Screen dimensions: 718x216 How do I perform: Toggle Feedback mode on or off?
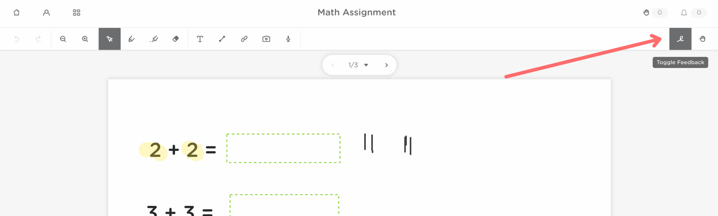coord(680,39)
